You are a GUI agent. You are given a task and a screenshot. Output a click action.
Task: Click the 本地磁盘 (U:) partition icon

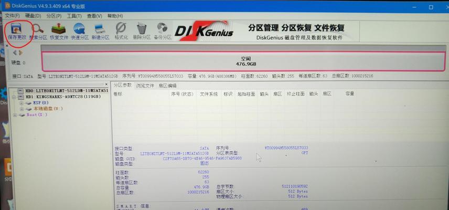(29, 109)
